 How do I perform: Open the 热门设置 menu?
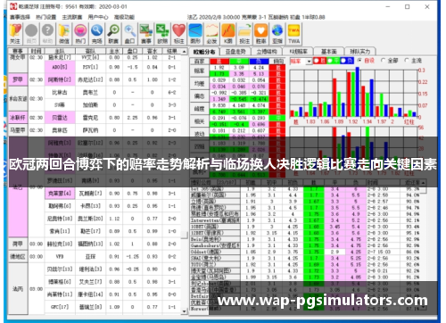[46, 17]
